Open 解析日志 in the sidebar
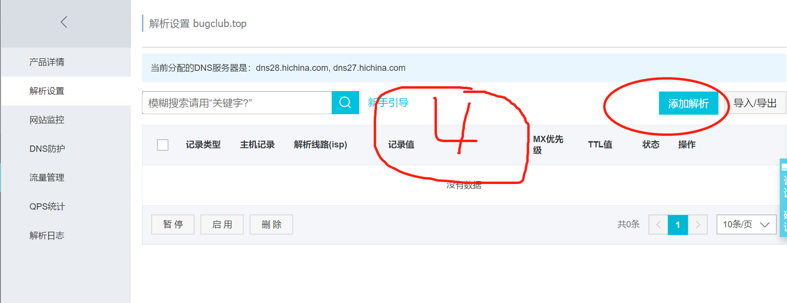 pos(47,236)
